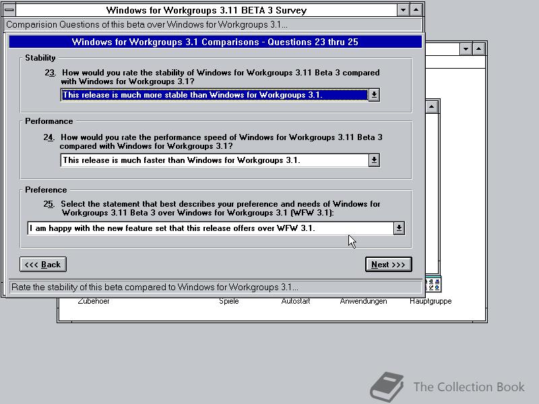Open the Spiele program group
Screen dimensions: 539x404
(x=229, y=301)
